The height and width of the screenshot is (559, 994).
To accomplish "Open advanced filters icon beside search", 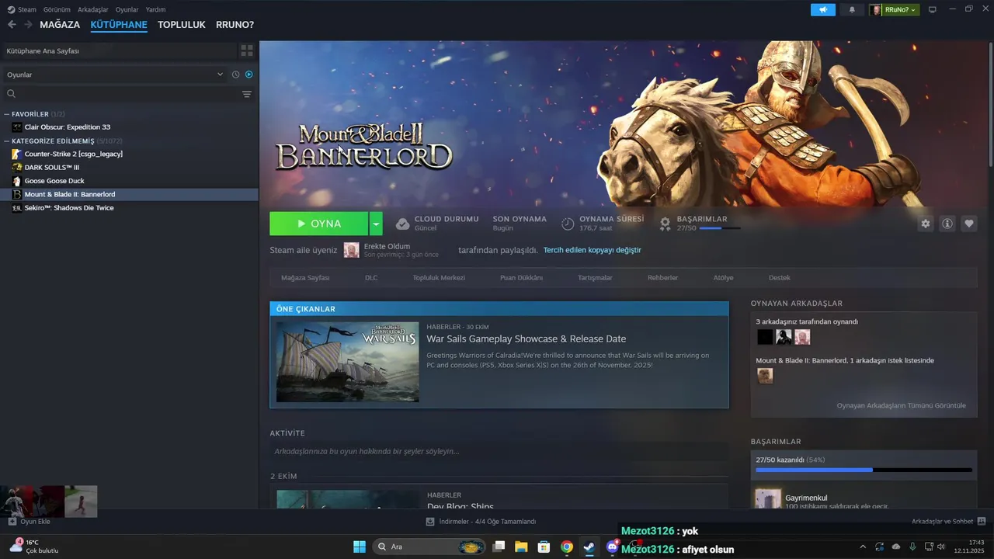I will coord(247,94).
